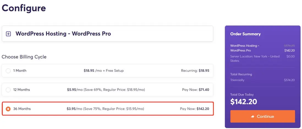Click the arrow icon on Continue button
Viewport: 302px width, 129px height.
tap(252, 117)
